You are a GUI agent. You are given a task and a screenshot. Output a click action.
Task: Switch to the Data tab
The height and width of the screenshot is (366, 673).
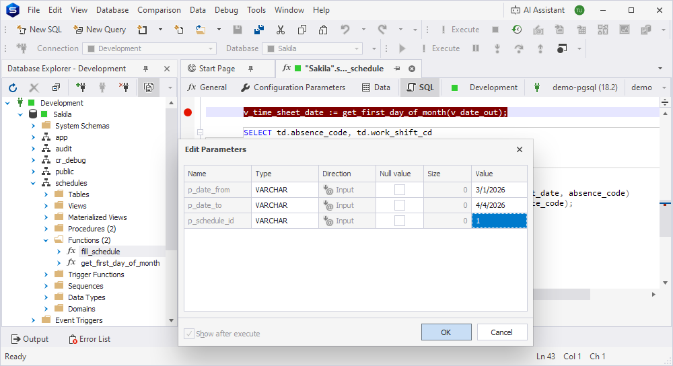(x=376, y=87)
